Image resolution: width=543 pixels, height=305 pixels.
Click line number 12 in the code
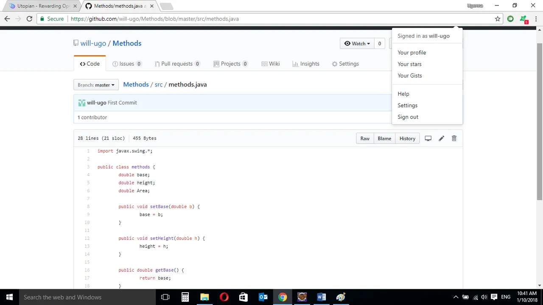[87, 238]
